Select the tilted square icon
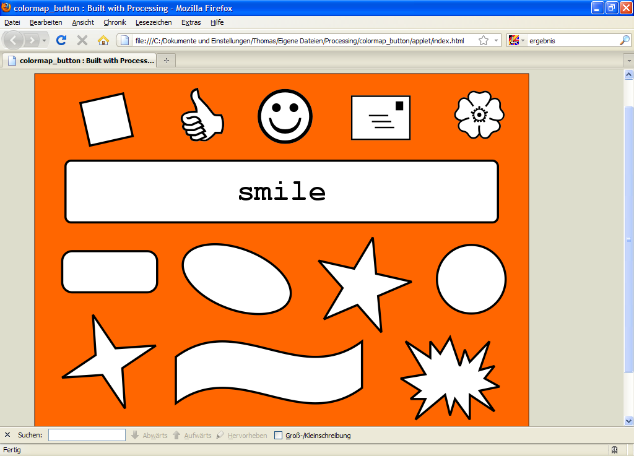The width and height of the screenshot is (634, 456). [106, 118]
